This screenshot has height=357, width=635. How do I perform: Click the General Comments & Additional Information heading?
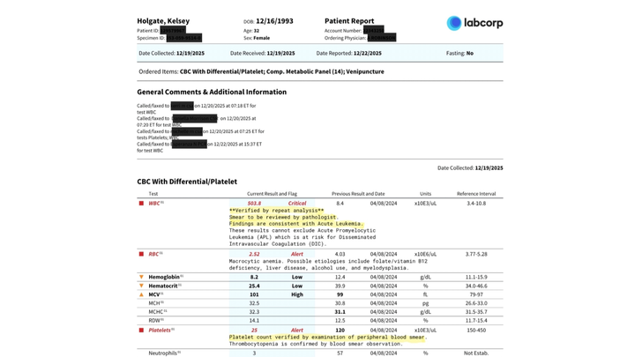tap(212, 92)
